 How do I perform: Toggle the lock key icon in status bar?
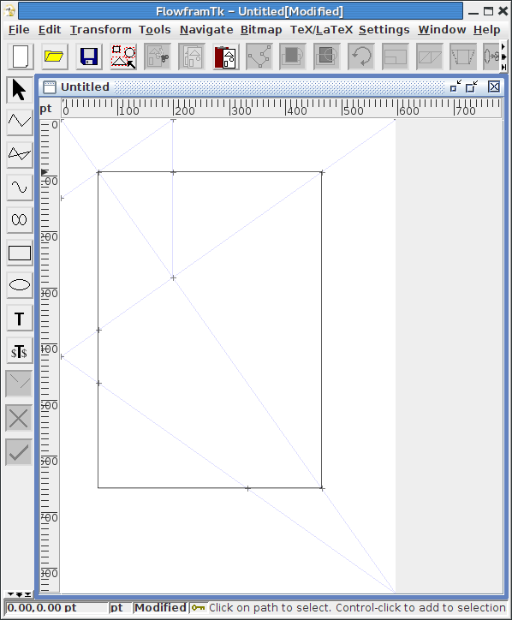tap(198, 607)
